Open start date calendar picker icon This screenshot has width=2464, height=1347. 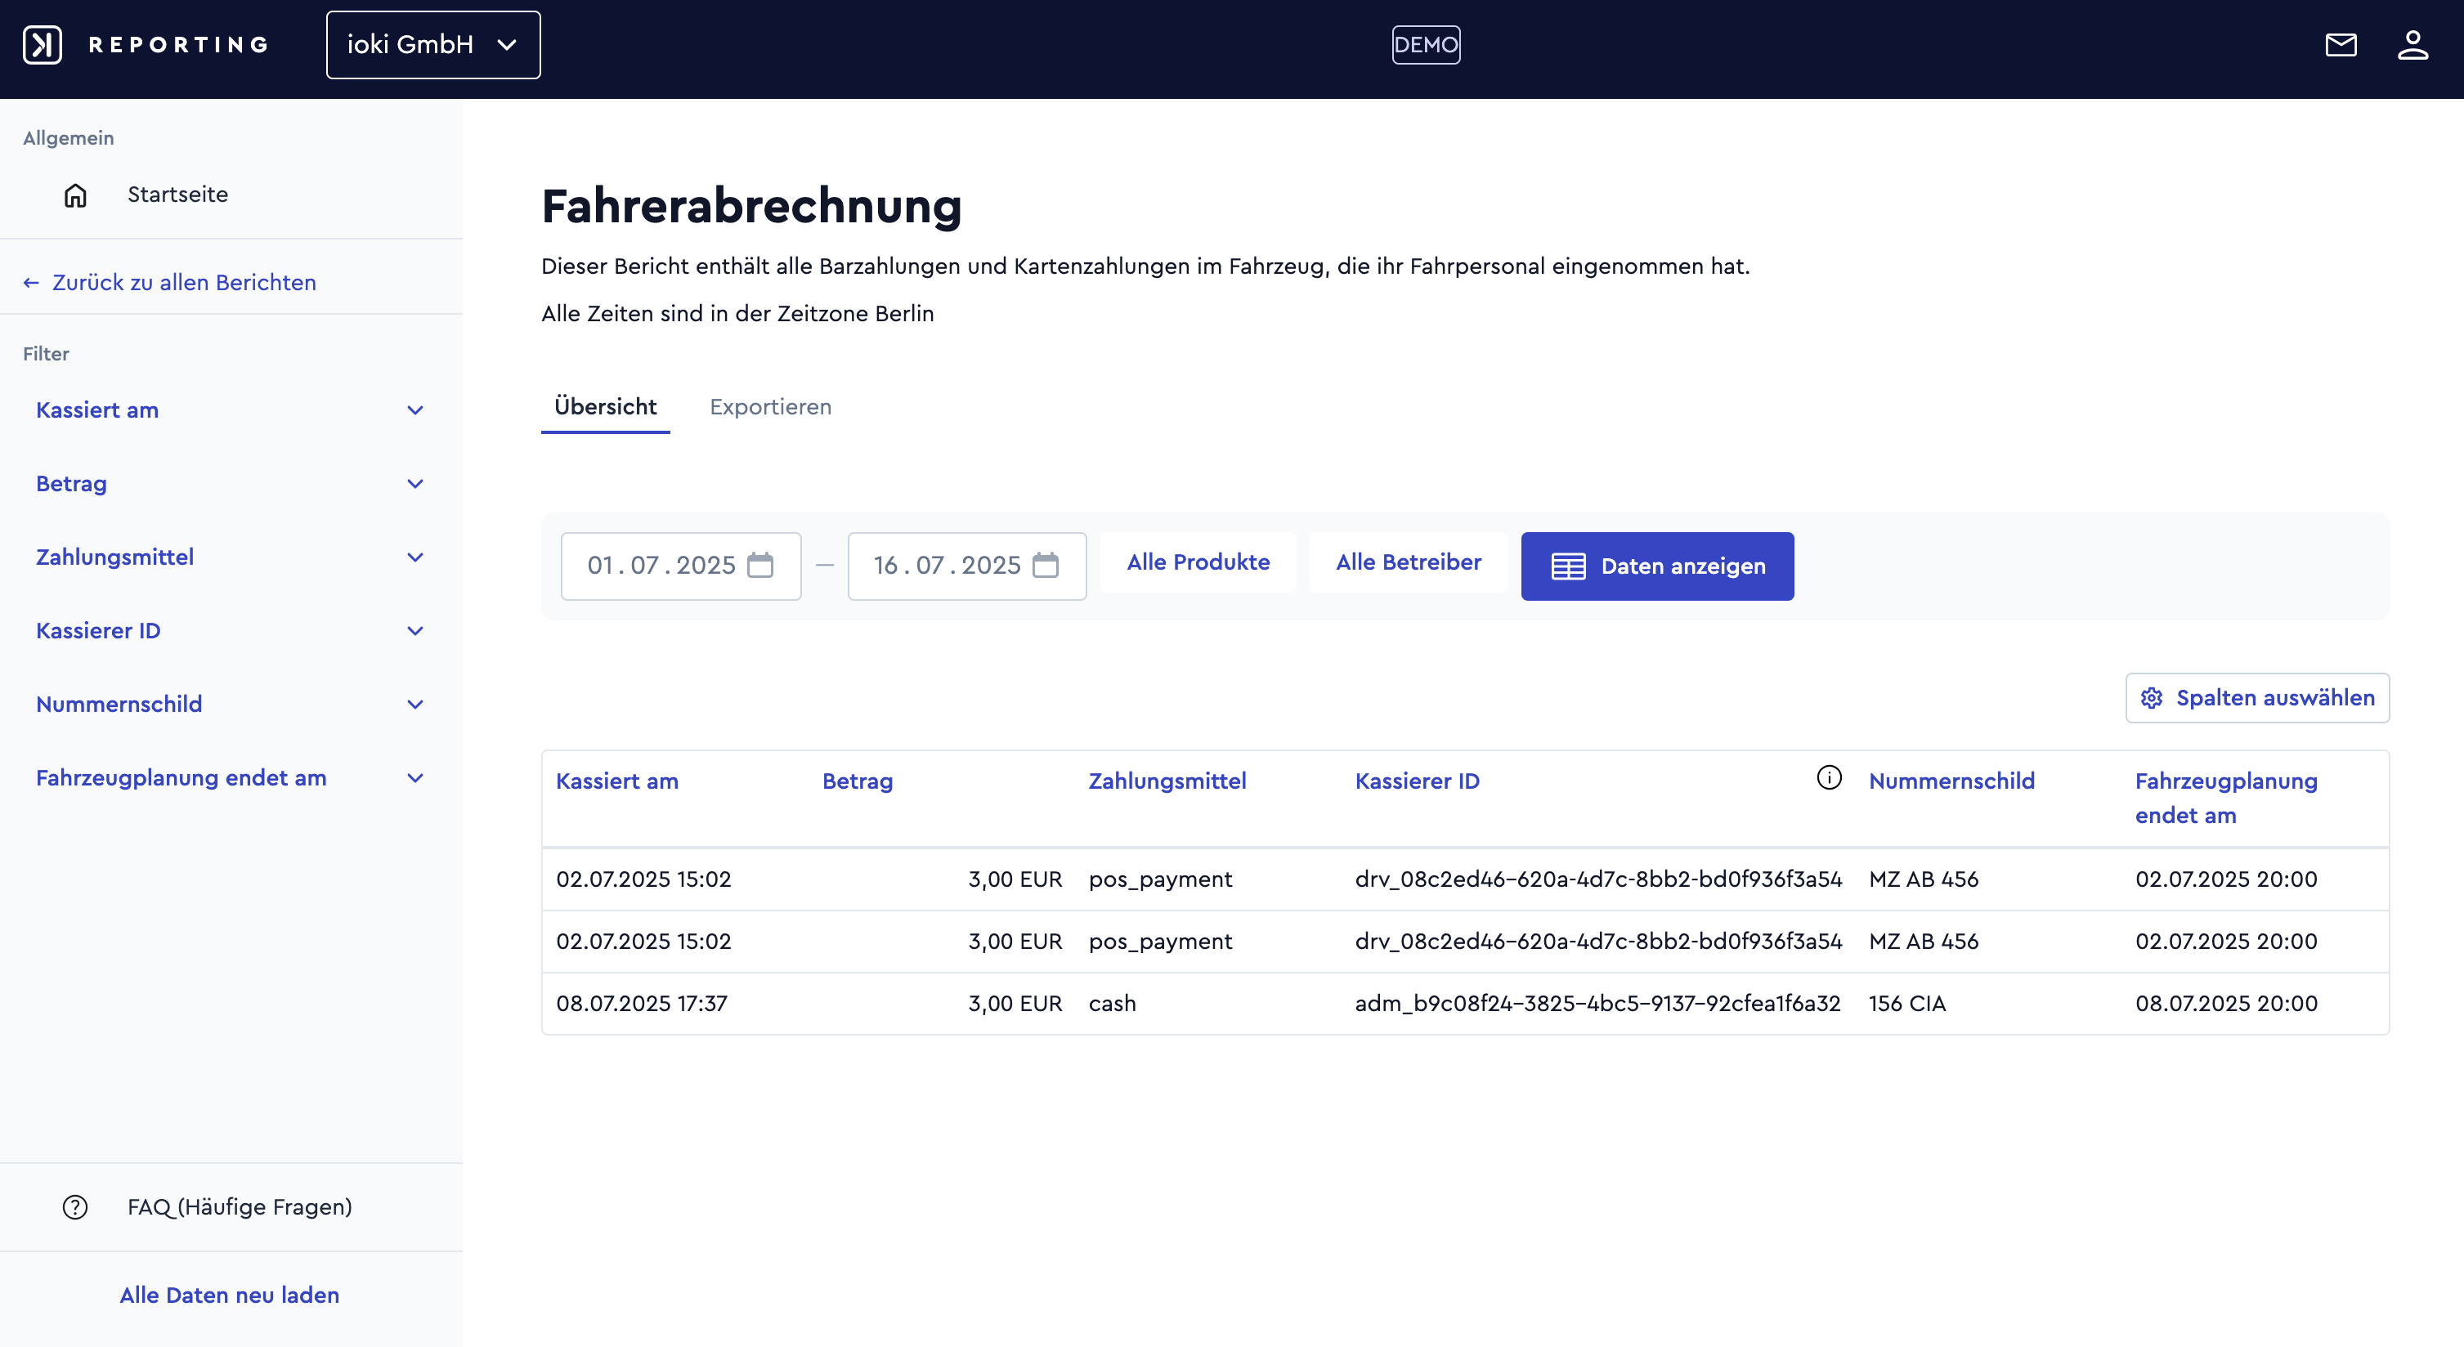(x=760, y=565)
